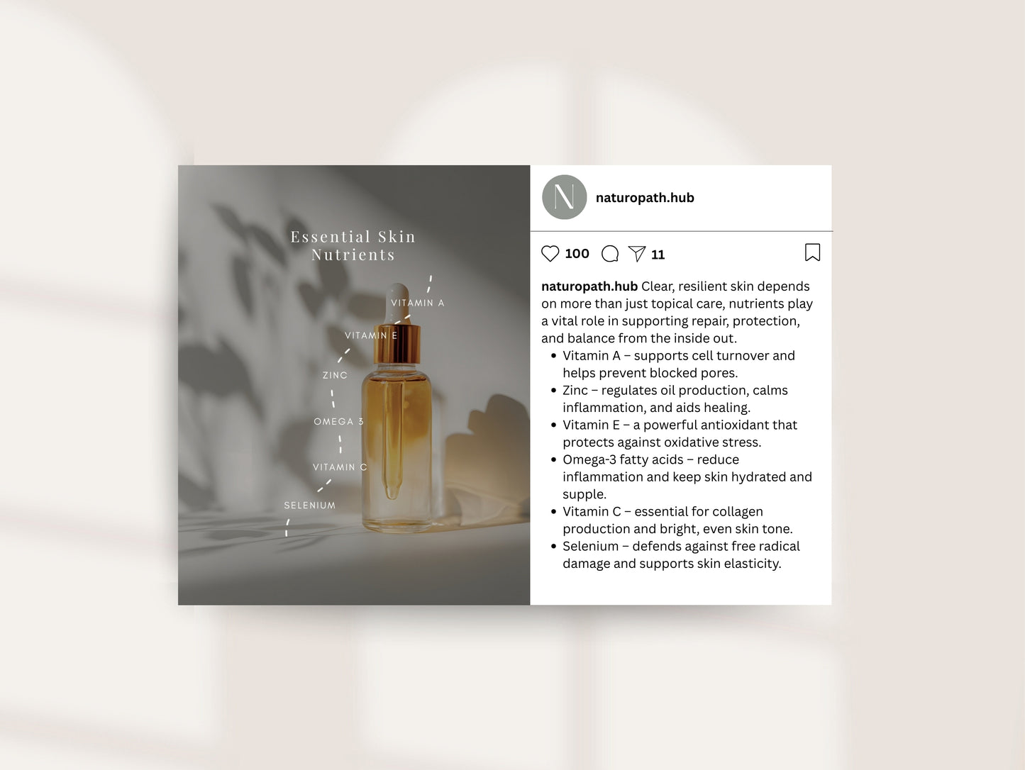The height and width of the screenshot is (770, 1025).
Task: Select the VITAMIN C label on image
Action: 340,467
